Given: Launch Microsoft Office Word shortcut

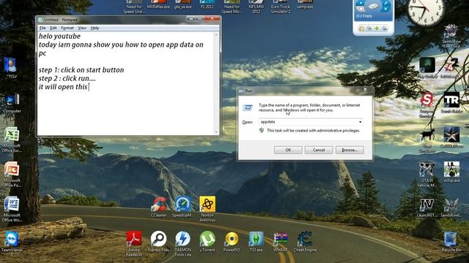Looking at the screenshot, I should coord(12,209).
